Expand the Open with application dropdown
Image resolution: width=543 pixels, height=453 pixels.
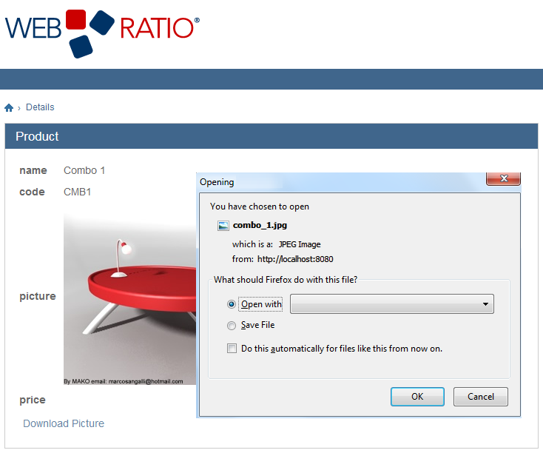tap(391, 304)
